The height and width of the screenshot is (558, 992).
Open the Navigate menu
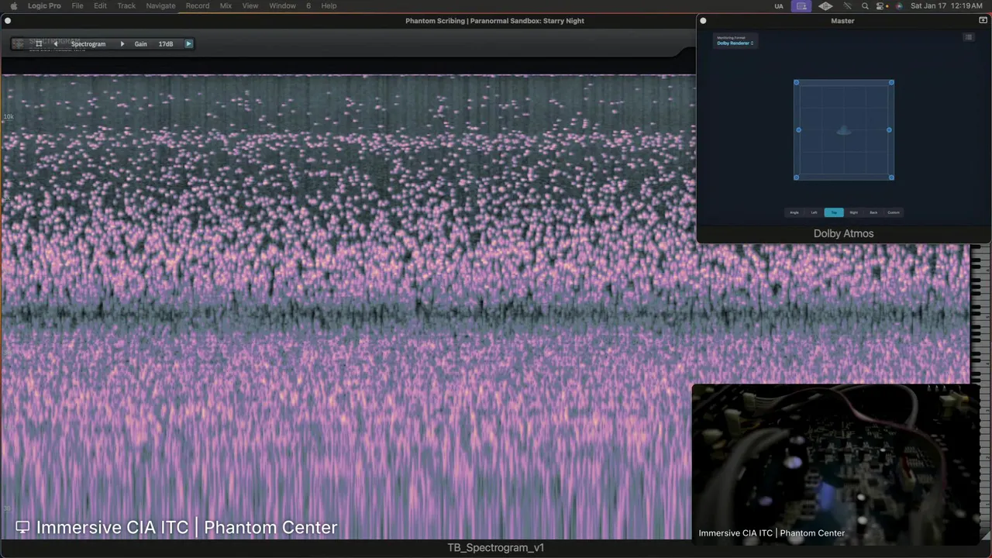[x=160, y=5]
